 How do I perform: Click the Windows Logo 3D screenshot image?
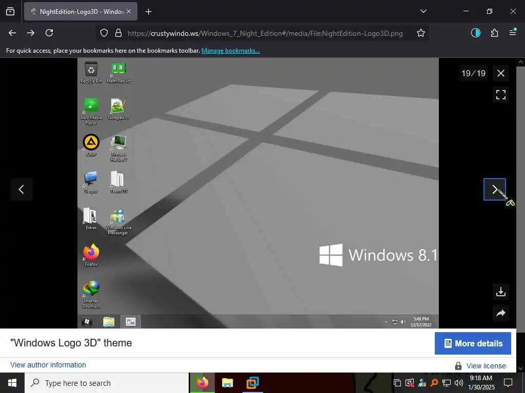coord(258,193)
